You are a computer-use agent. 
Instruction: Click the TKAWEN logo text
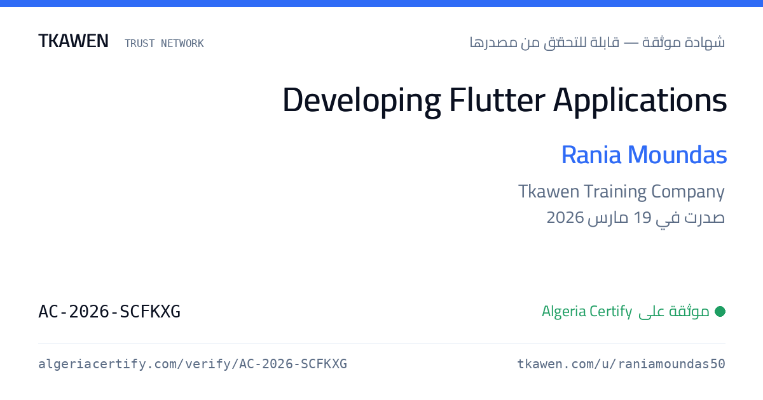[73, 41]
